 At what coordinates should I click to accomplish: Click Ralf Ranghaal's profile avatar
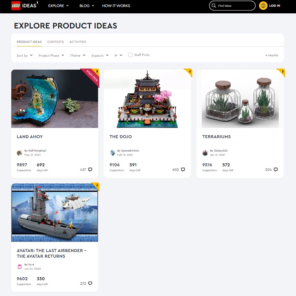pyautogui.click(x=19, y=153)
